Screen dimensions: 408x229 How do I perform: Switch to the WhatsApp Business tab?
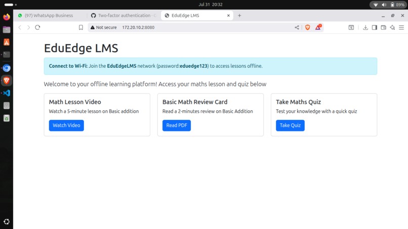(50, 16)
